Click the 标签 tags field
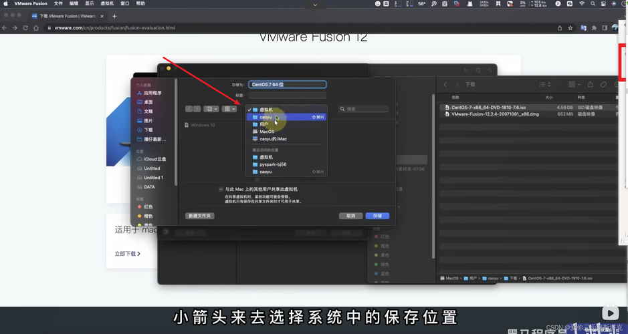The height and width of the screenshot is (334, 628). 287,96
